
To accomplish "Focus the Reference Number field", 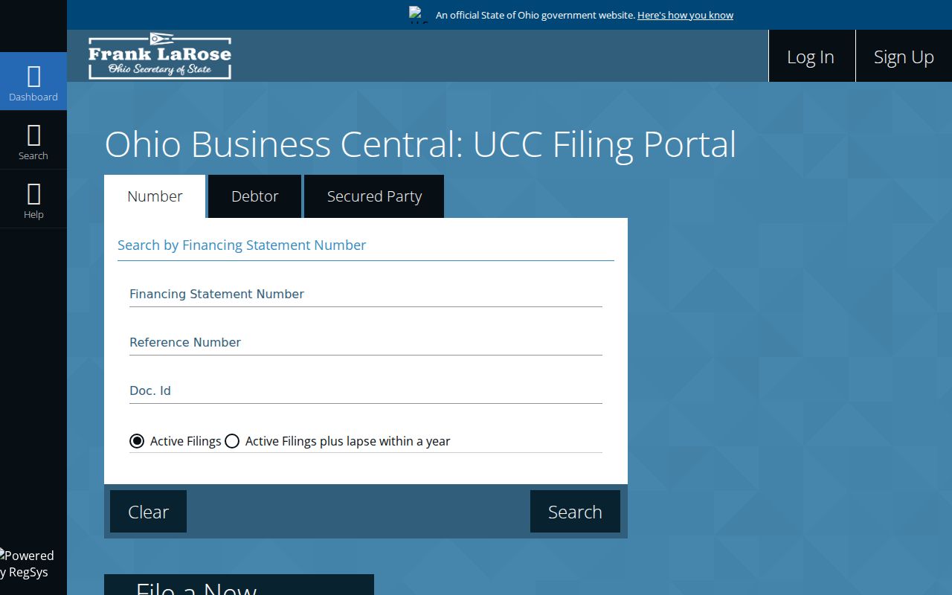I will pos(366,342).
